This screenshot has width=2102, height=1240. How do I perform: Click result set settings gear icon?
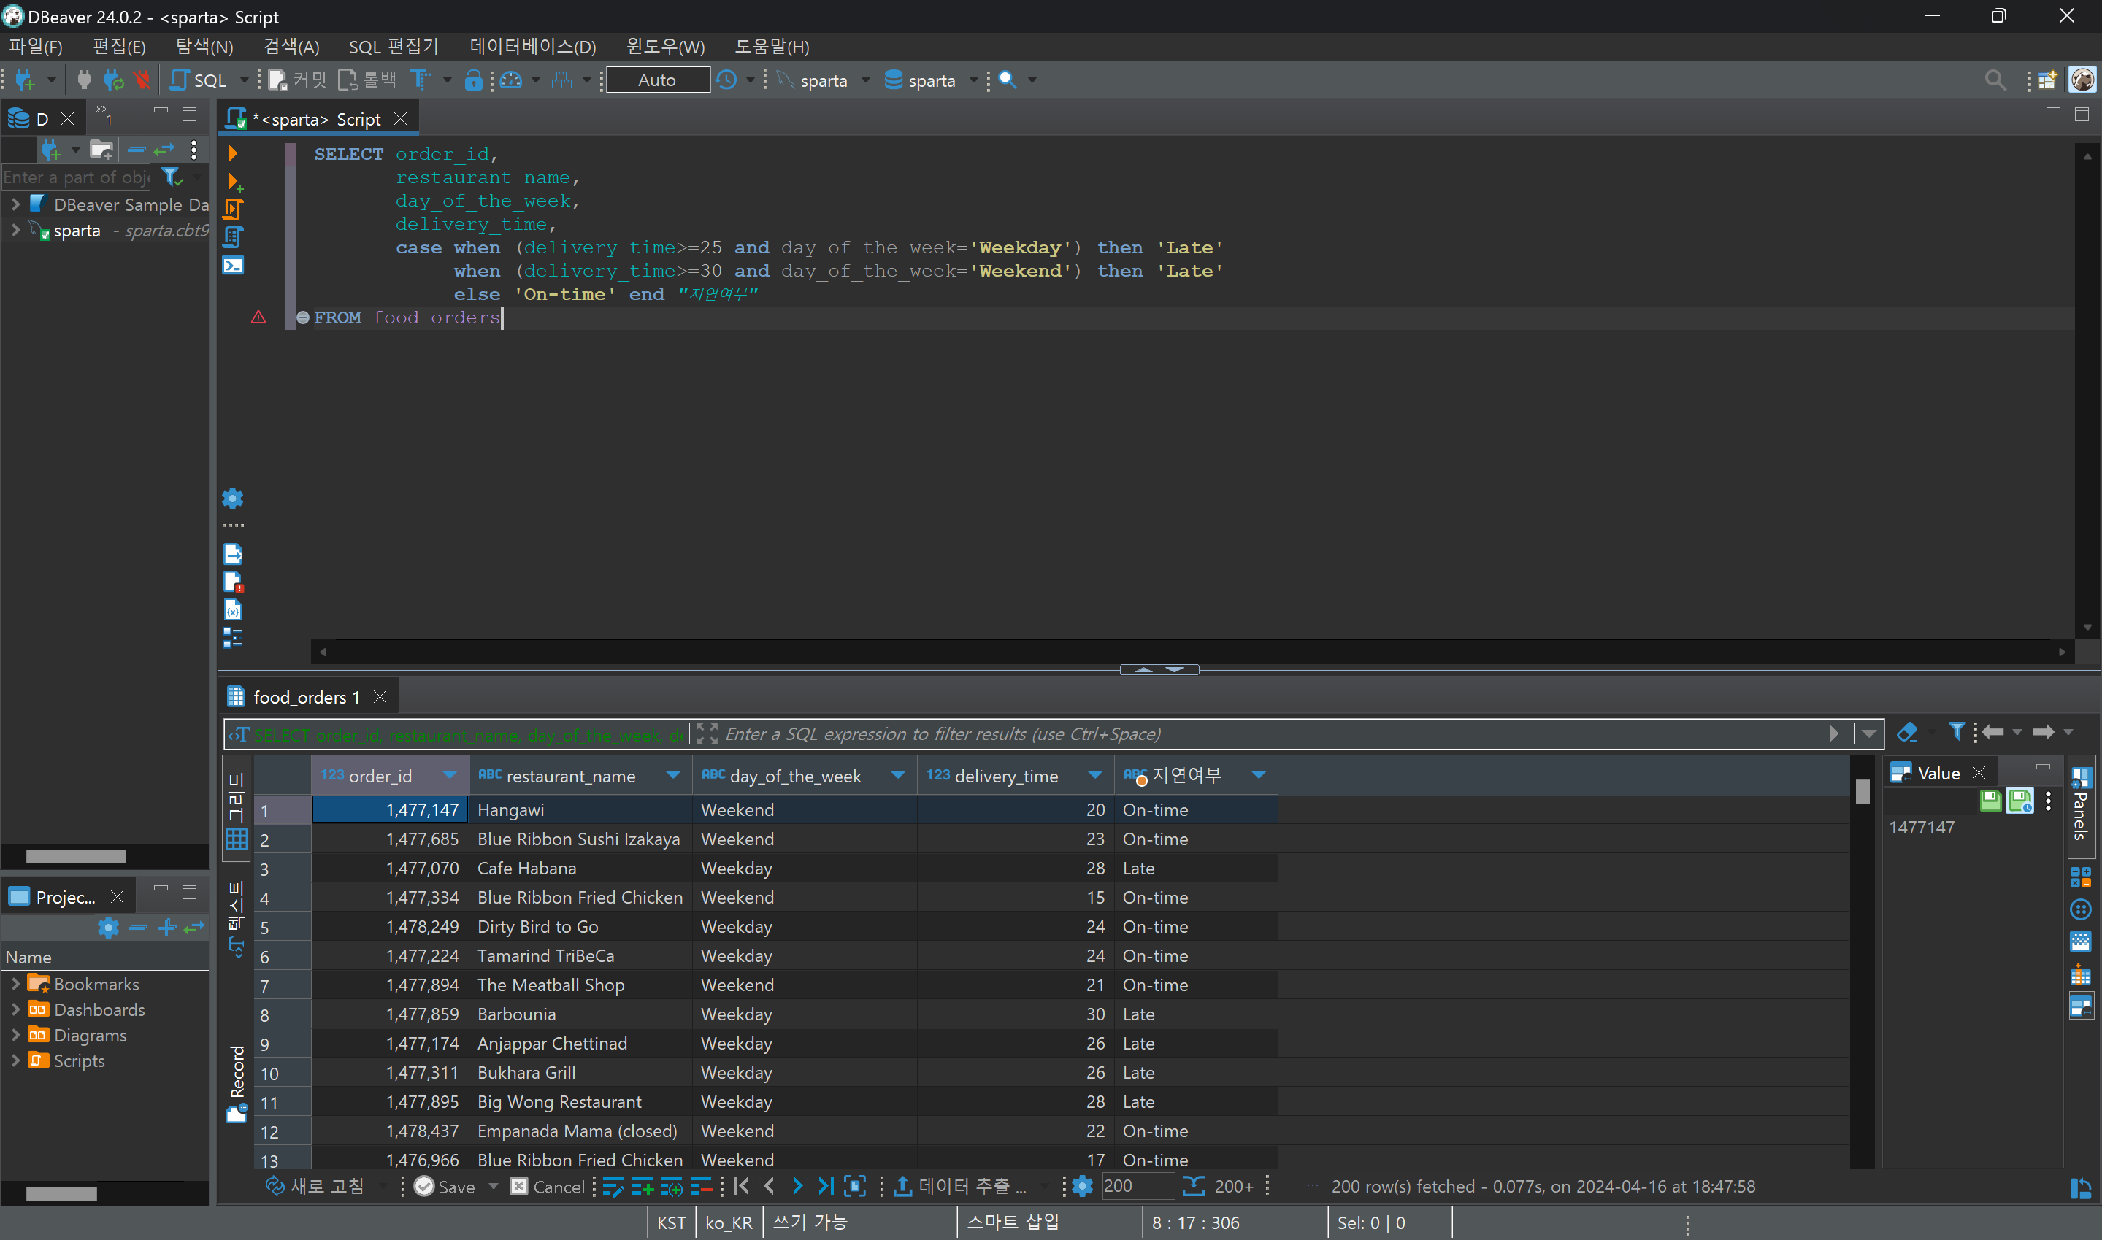(x=1081, y=1186)
